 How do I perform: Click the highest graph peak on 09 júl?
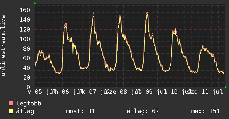pyautogui.click(x=147, y=12)
